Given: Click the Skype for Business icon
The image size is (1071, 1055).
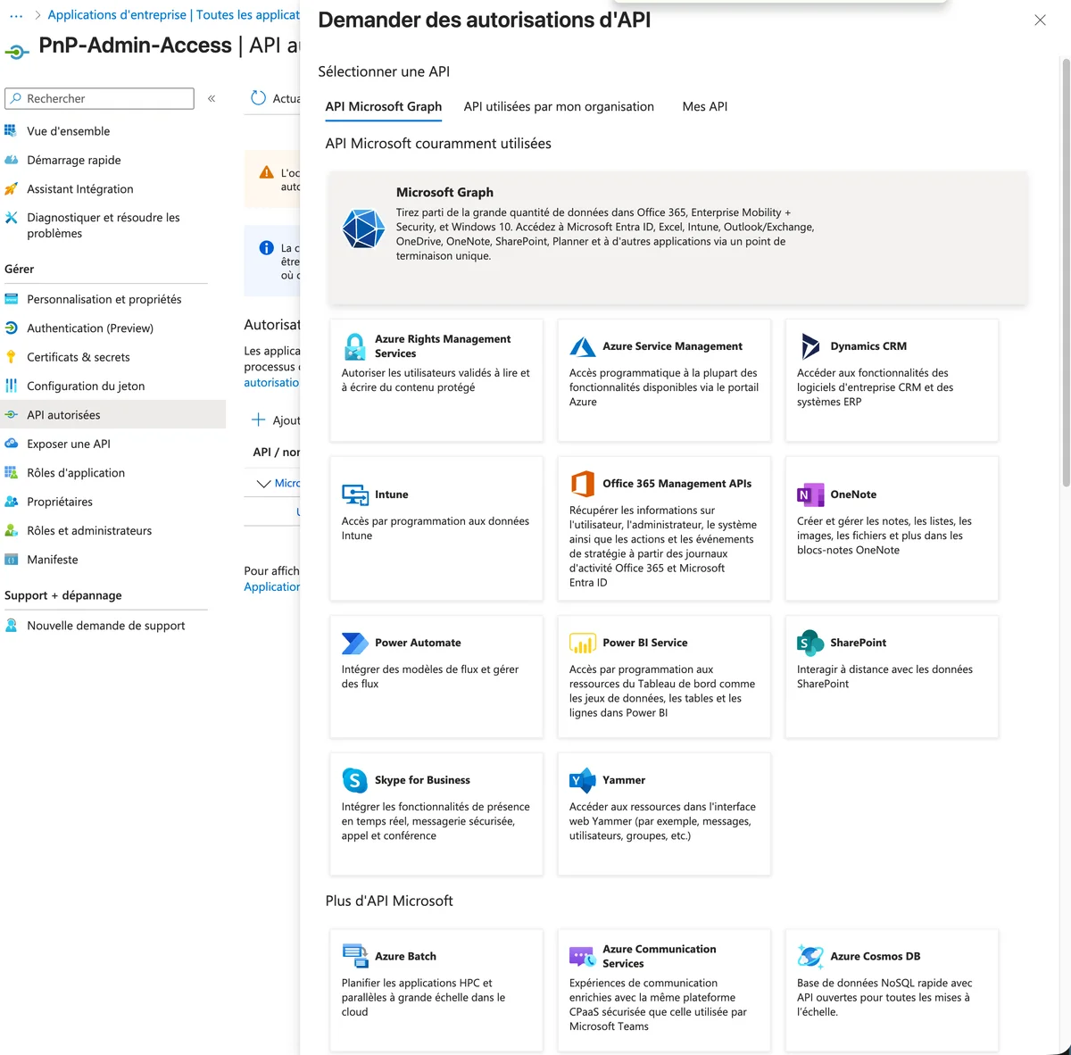Looking at the screenshot, I should 355,780.
